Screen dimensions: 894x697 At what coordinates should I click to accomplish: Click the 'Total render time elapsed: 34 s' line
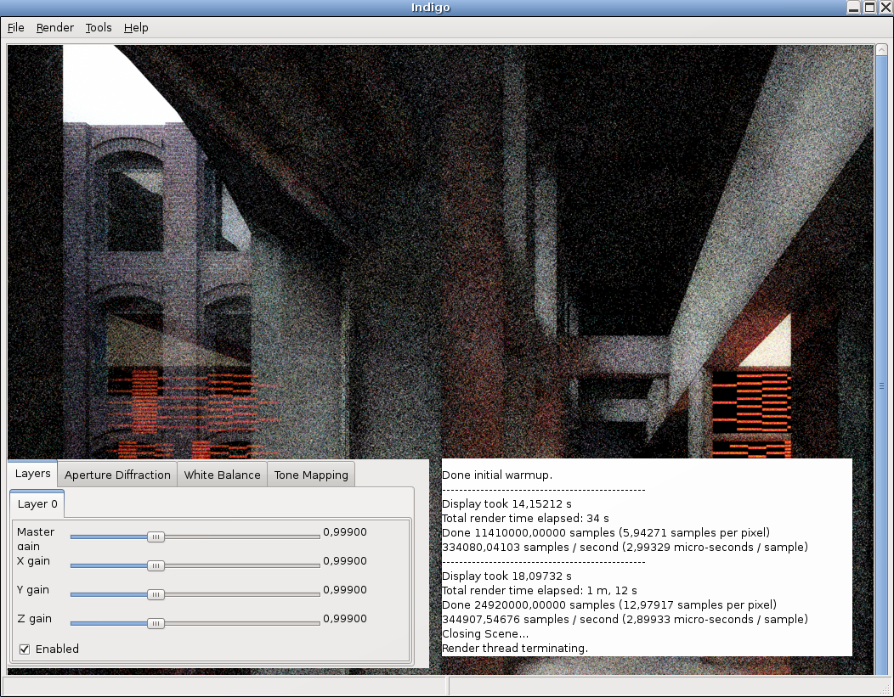pos(526,518)
